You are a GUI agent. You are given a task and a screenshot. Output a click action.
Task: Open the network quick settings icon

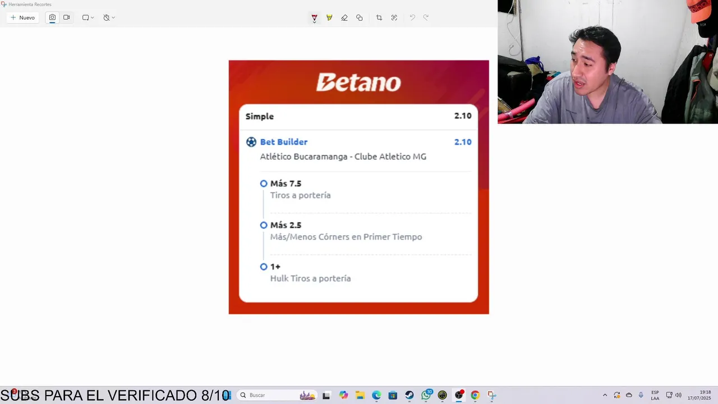pos(669,395)
